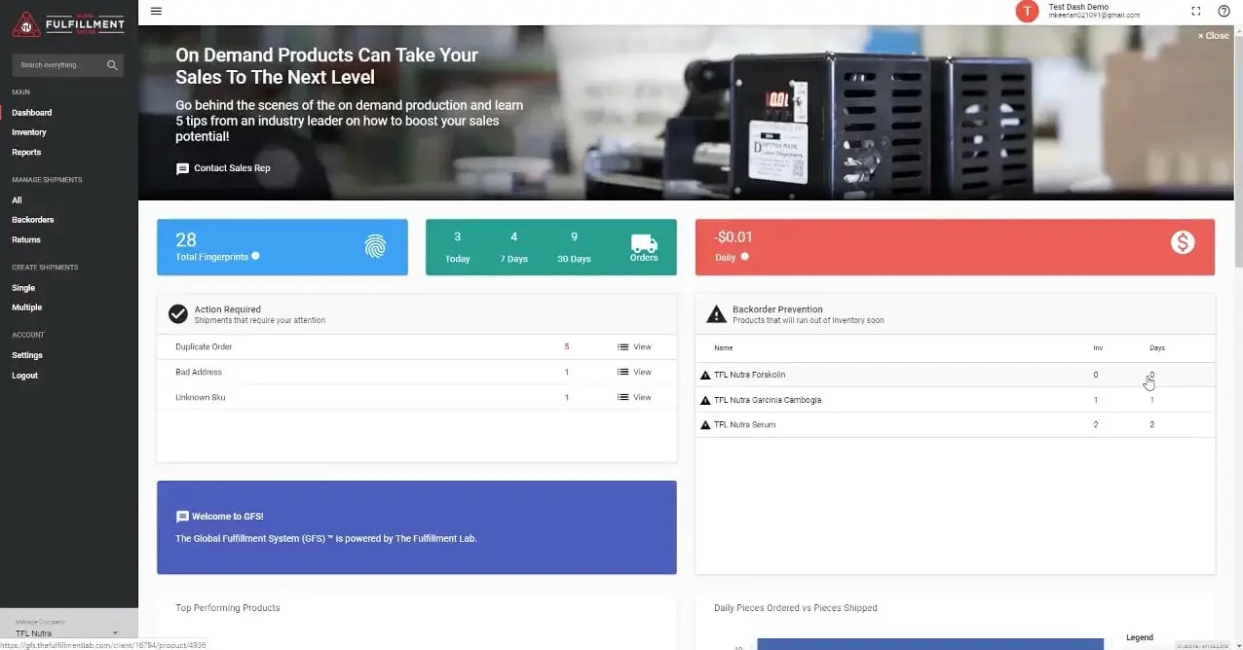Click the magnifier icon in the search box
The image size is (1243, 650).
coord(114,64)
